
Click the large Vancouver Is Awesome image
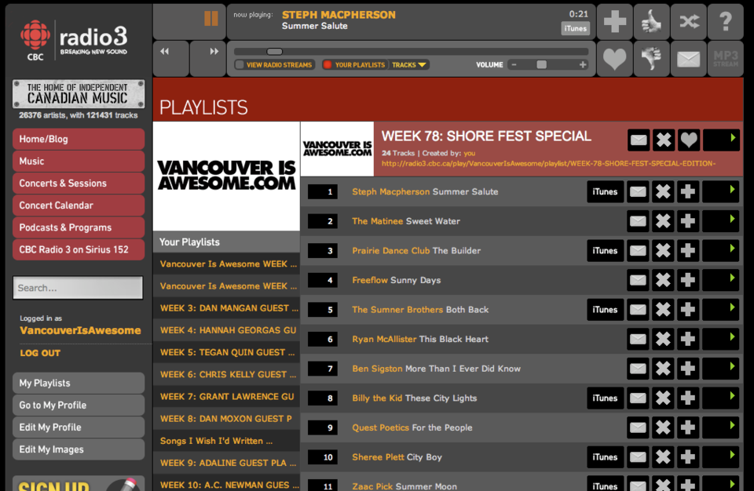[x=226, y=176]
